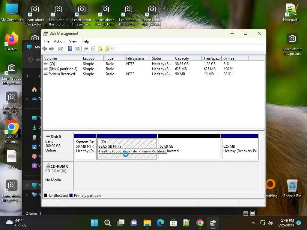The image size is (307, 230).
Task: Click the Forward arrow in Disk Management toolbar
Action: pyautogui.click(x=52, y=49)
